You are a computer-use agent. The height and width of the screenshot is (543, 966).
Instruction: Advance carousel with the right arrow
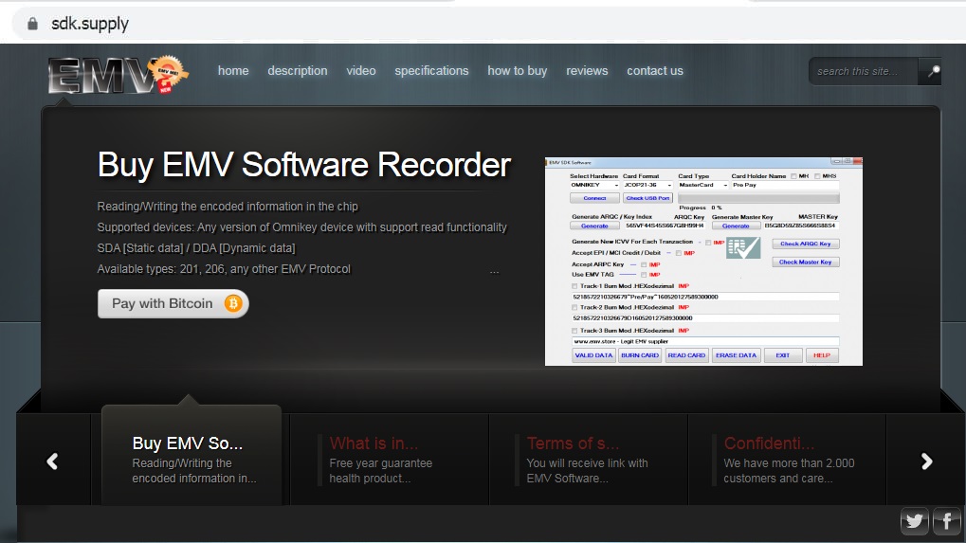pyautogui.click(x=926, y=461)
